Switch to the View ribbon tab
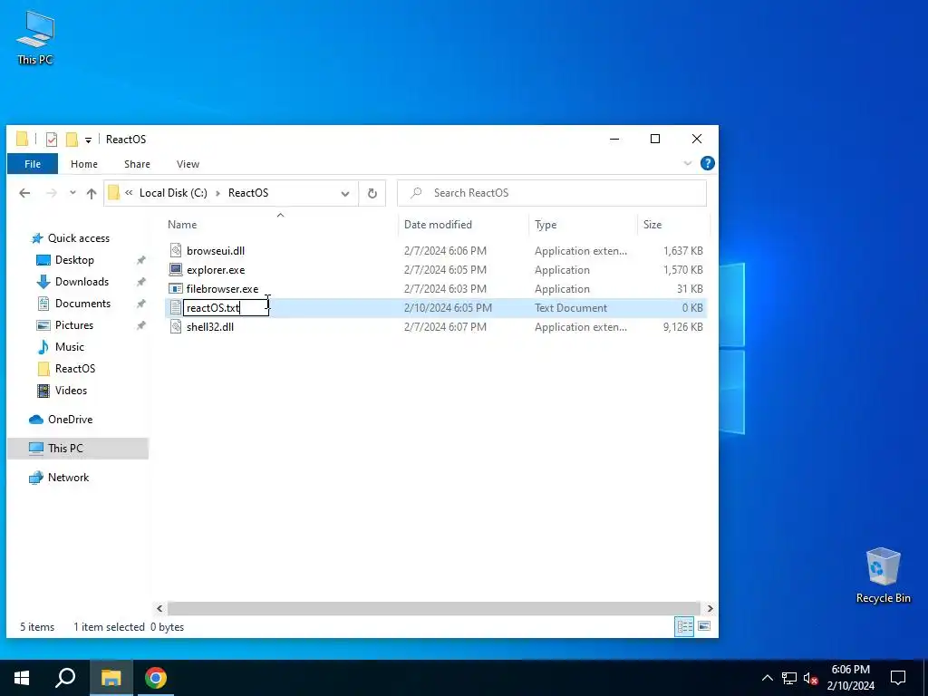 (x=188, y=164)
